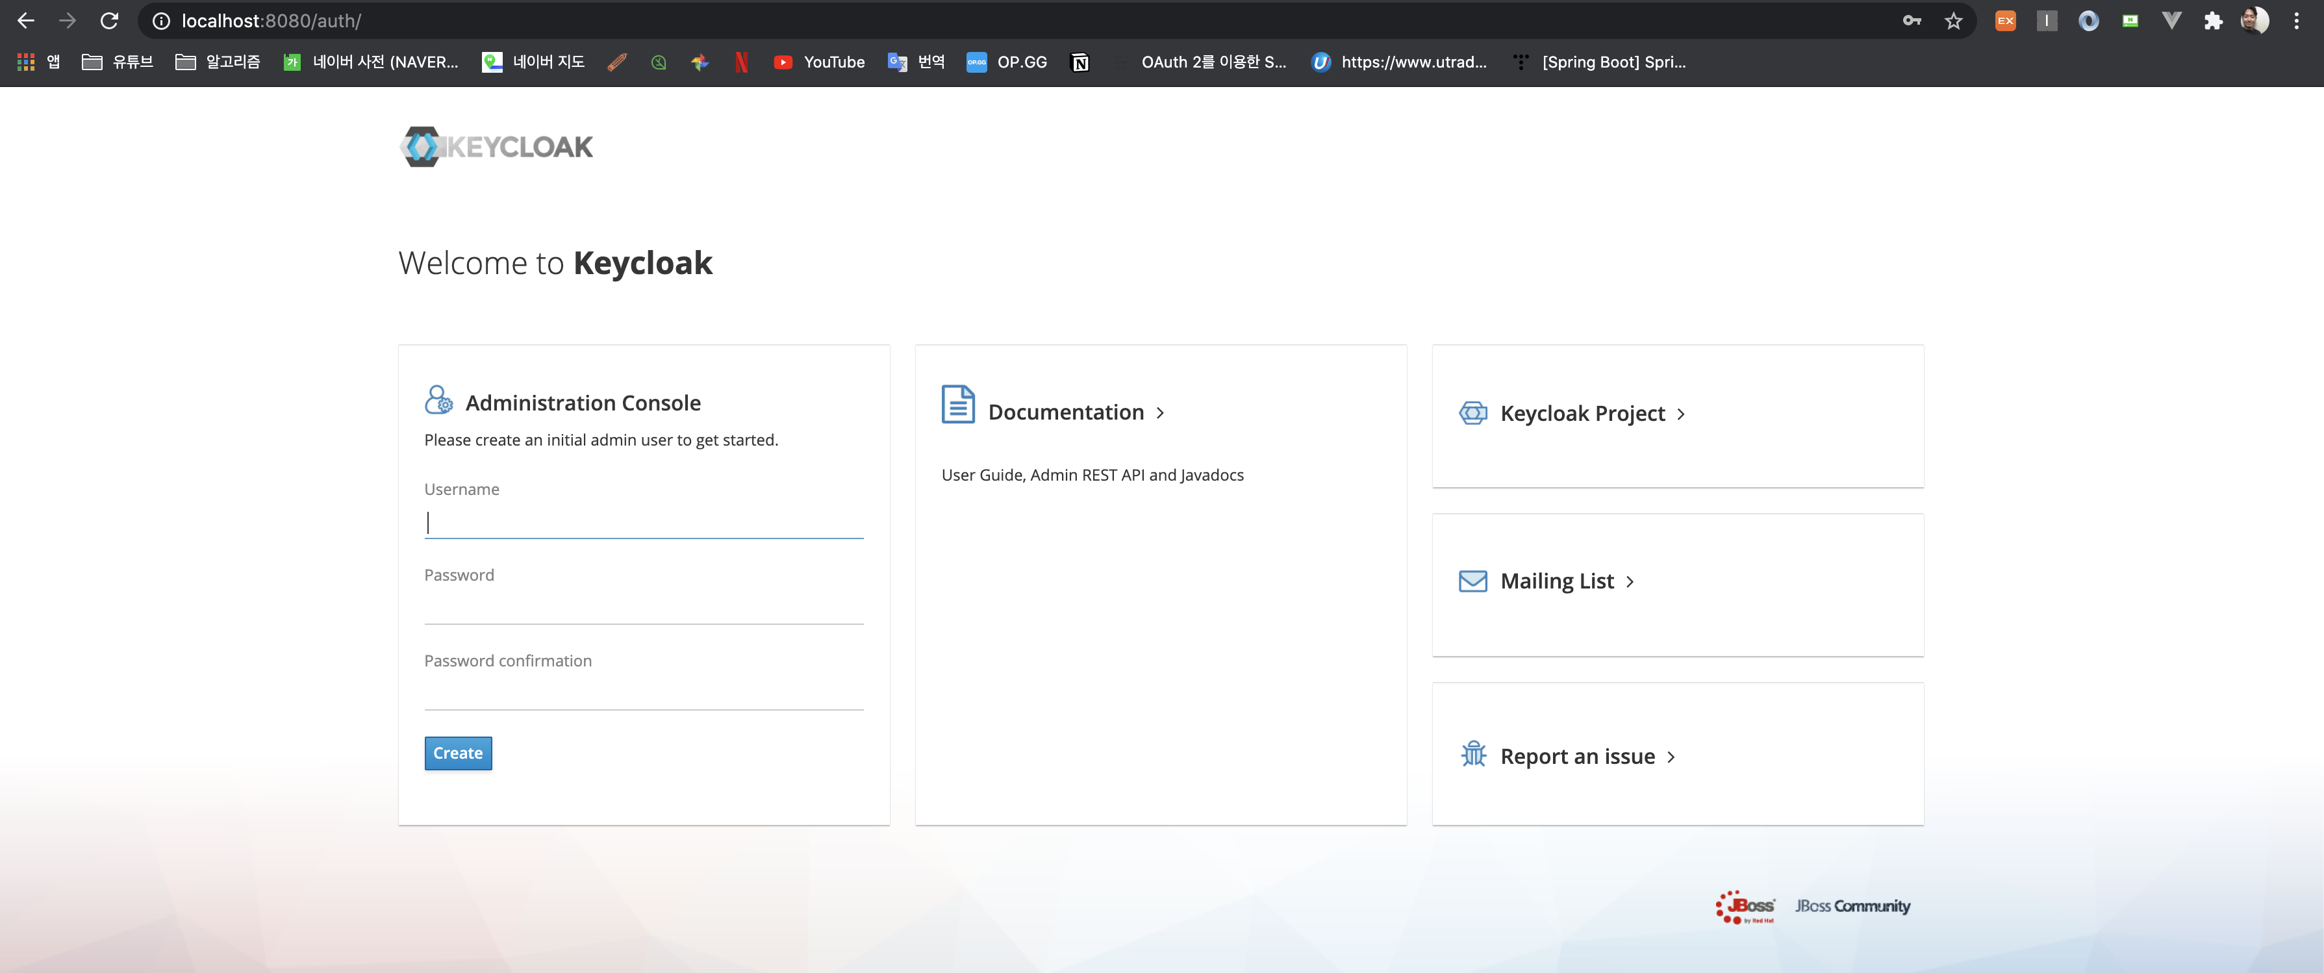The image size is (2324, 973).
Task: Click the Keycloak logo at top
Action: coord(496,146)
